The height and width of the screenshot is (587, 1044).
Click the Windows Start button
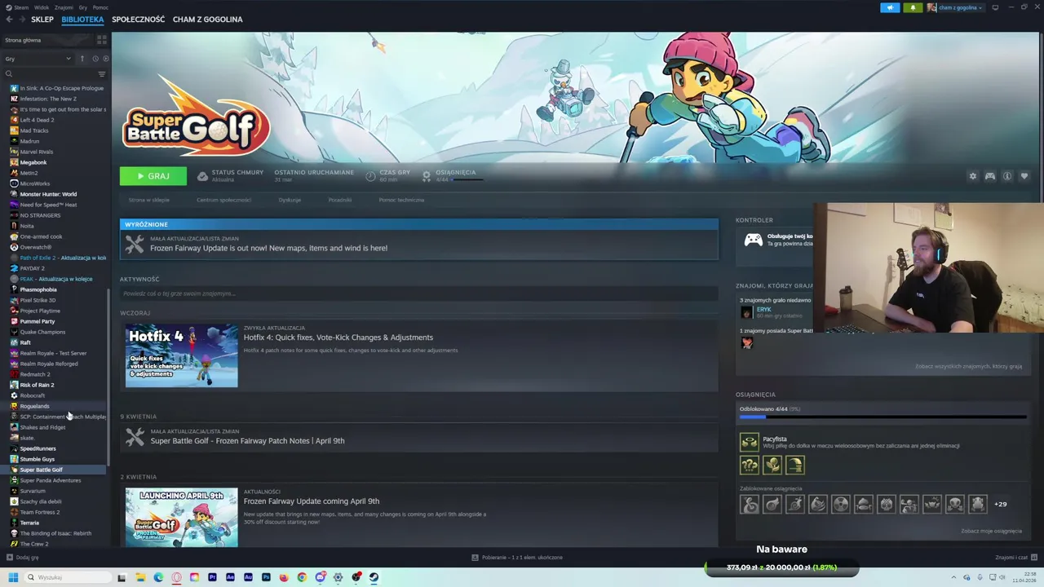tap(13, 577)
